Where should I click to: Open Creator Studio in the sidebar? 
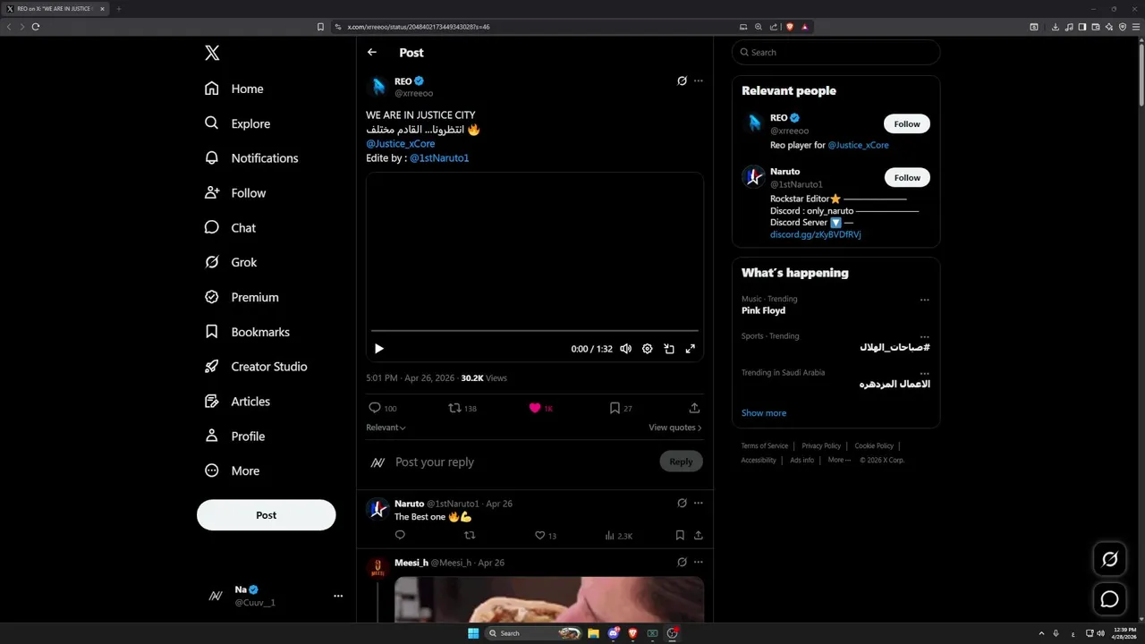[x=256, y=367]
